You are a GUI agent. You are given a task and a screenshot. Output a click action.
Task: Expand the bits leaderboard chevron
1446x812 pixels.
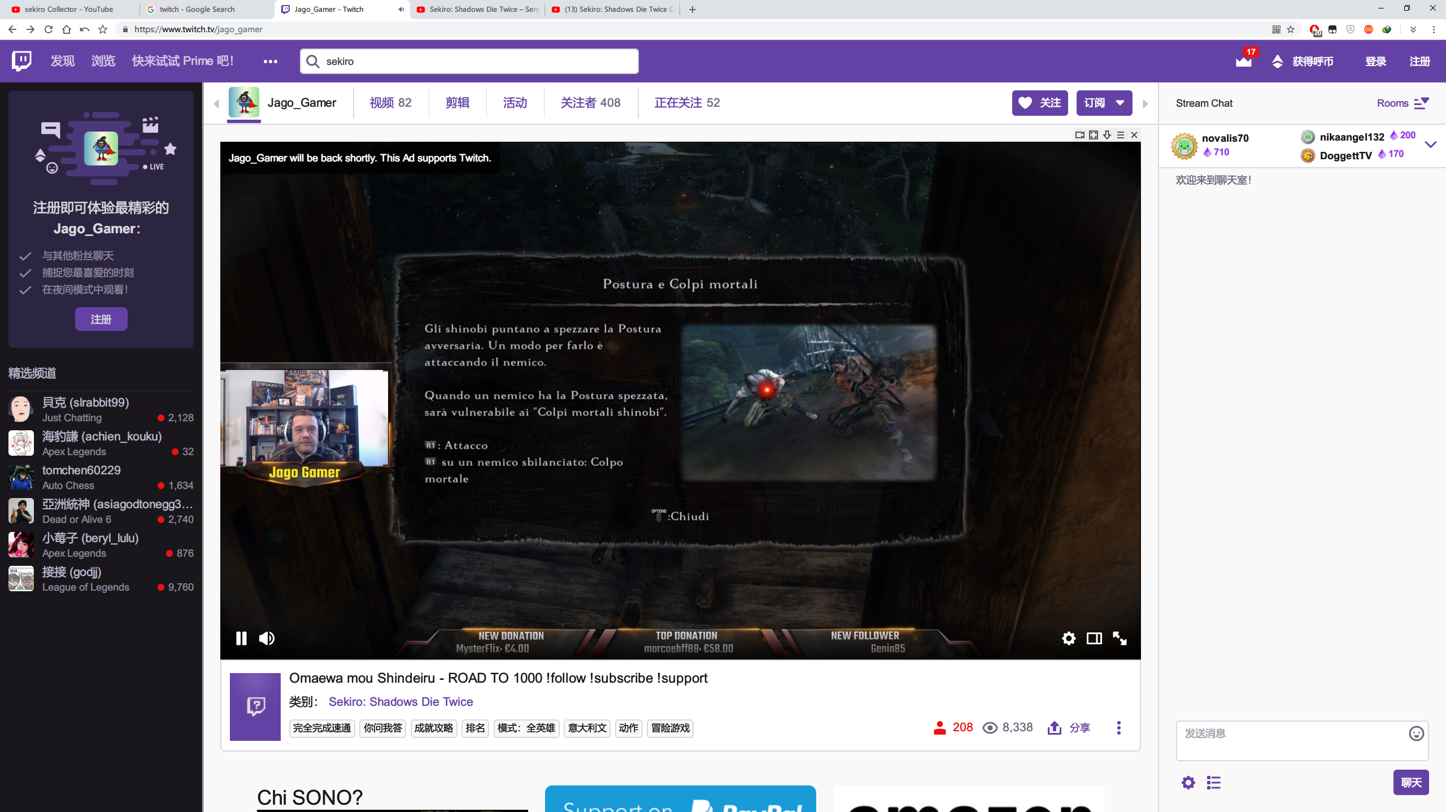click(x=1431, y=145)
